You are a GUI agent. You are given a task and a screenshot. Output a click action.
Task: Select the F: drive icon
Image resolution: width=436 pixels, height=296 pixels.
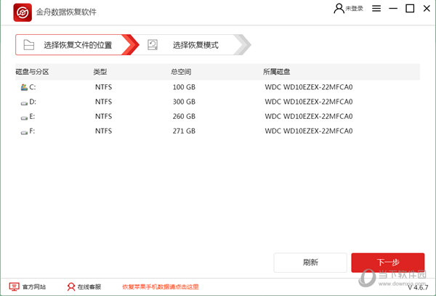click(x=24, y=133)
